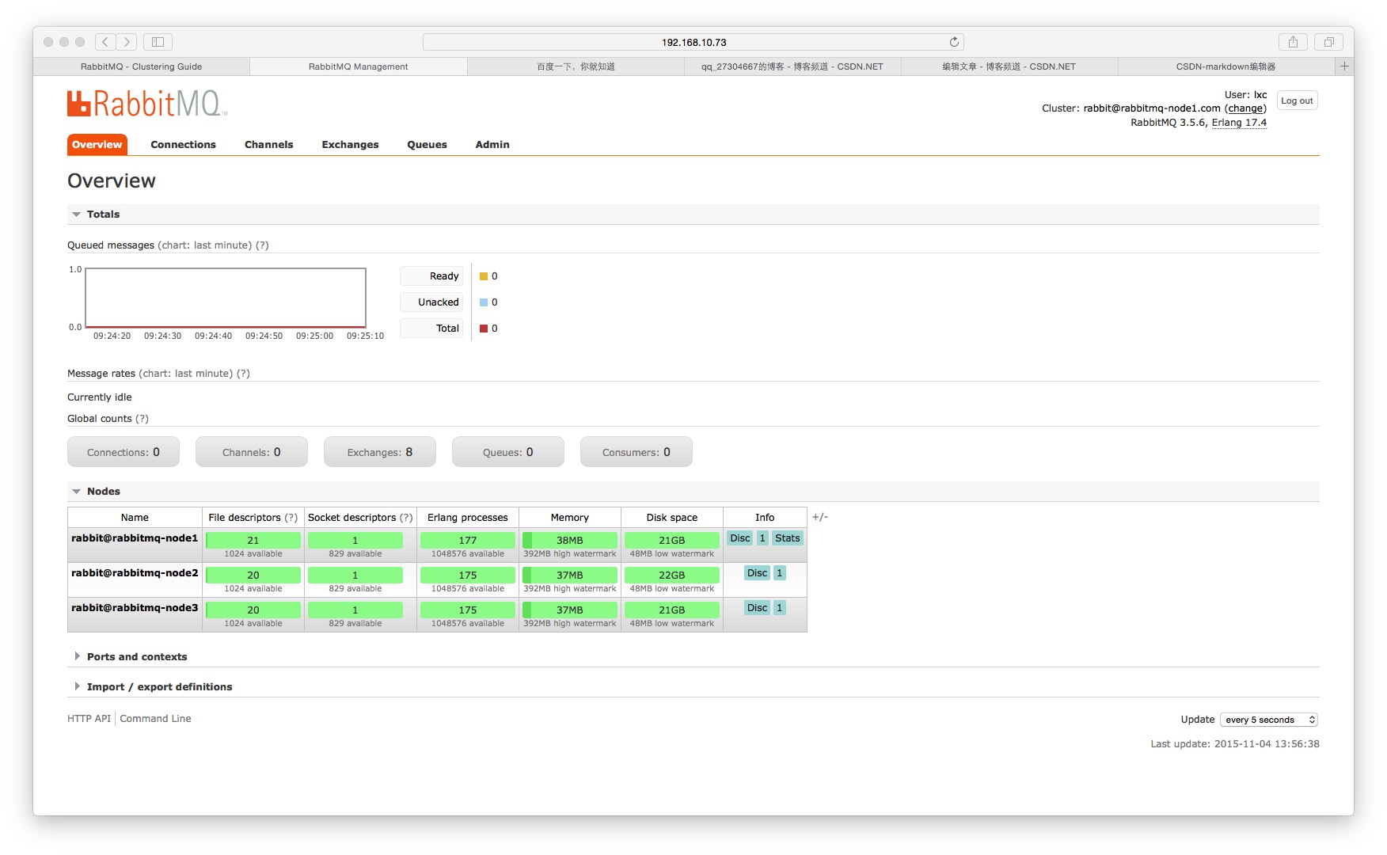Click the blue Unacked color swatch
1387x855 pixels.
tap(484, 302)
